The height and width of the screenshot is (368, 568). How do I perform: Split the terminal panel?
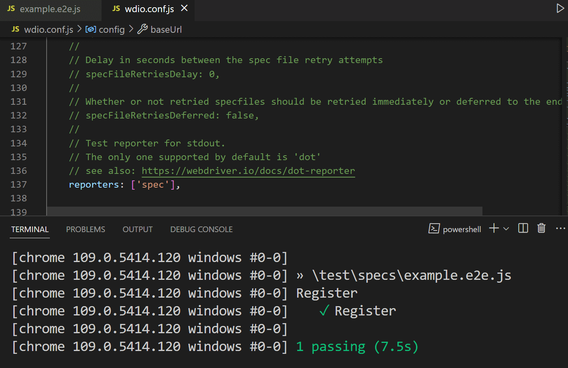tap(523, 228)
